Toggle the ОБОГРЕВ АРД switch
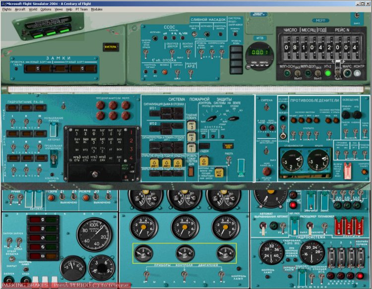 [x=190, y=73]
